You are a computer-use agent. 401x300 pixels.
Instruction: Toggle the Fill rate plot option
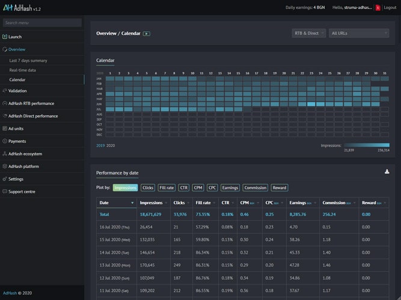point(167,188)
